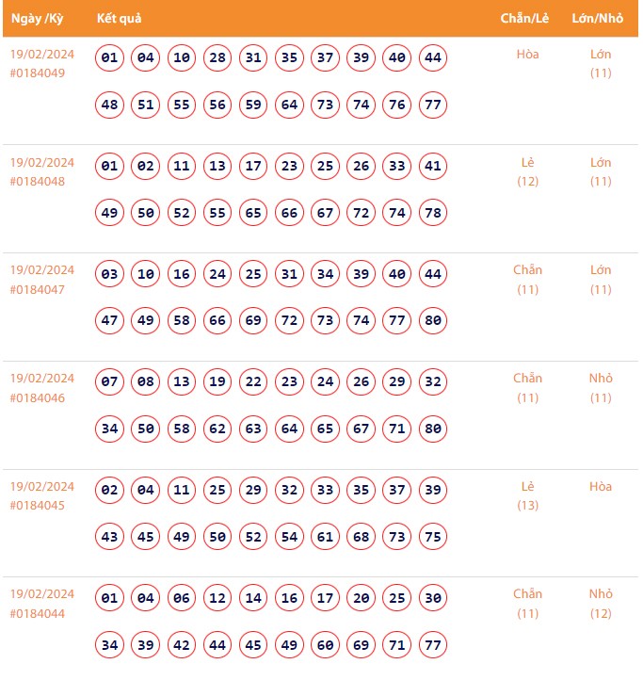Open draw ID #0184046

(38, 397)
